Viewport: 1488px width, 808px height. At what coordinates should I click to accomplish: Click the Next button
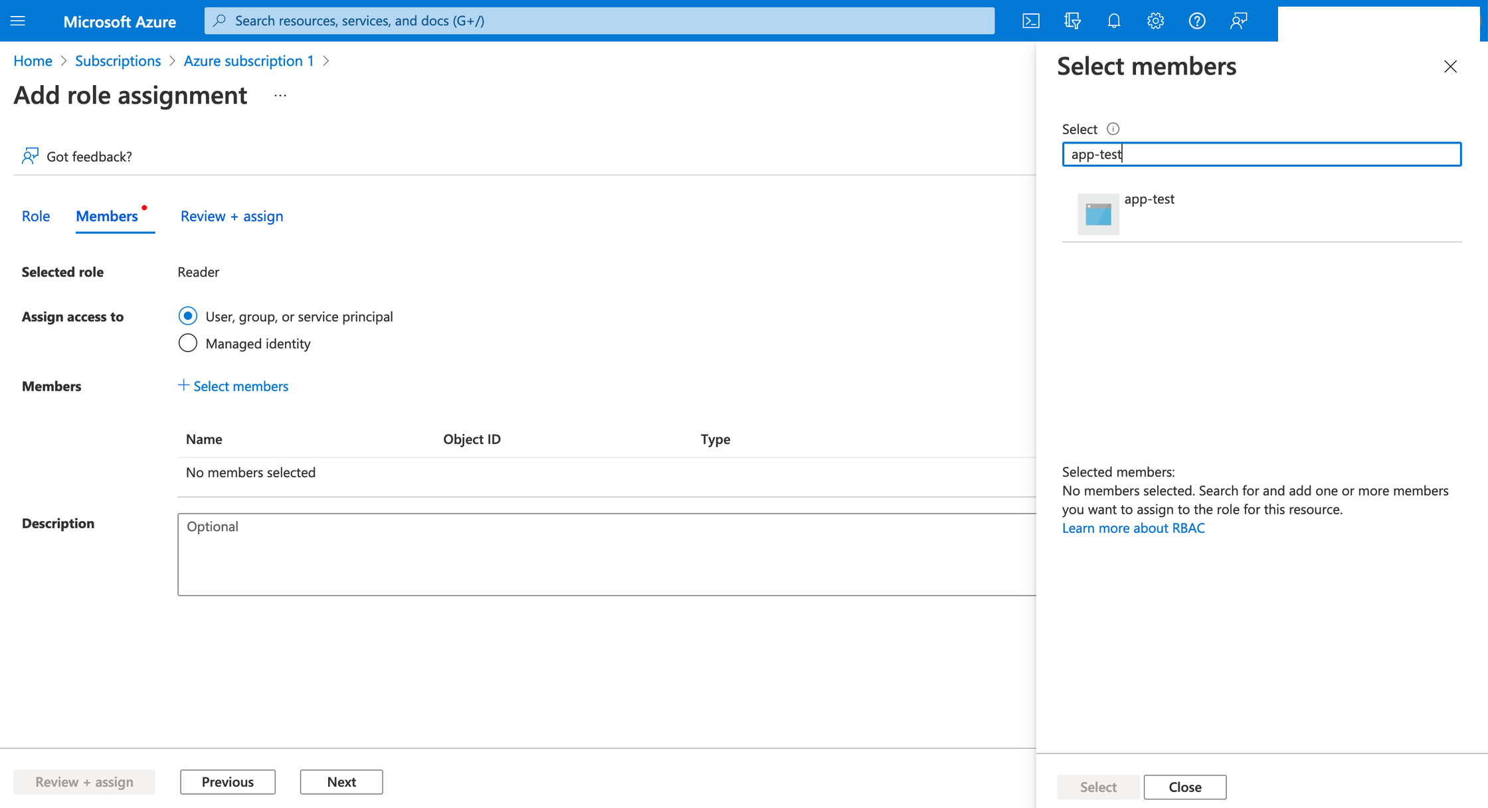[341, 782]
